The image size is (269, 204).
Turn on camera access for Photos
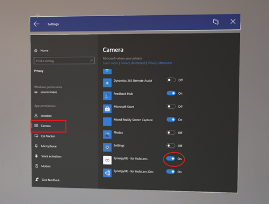coord(170,133)
